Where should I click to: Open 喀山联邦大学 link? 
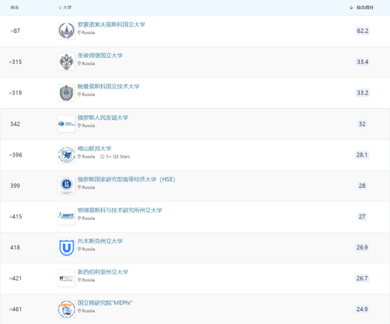(x=94, y=149)
